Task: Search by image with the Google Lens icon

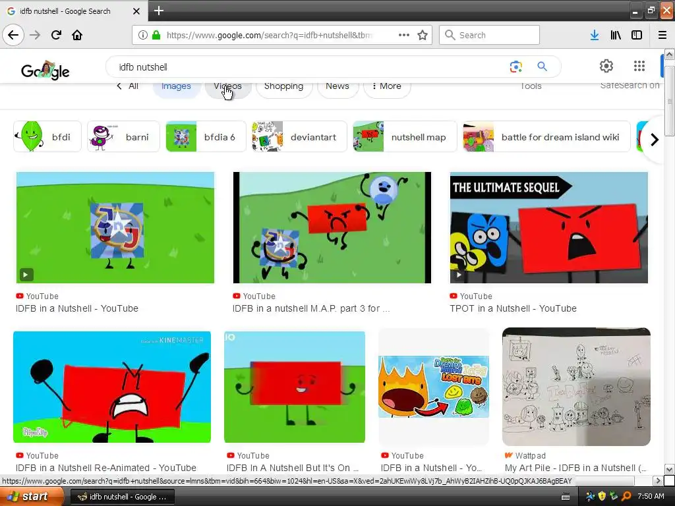Action: pyautogui.click(x=515, y=67)
